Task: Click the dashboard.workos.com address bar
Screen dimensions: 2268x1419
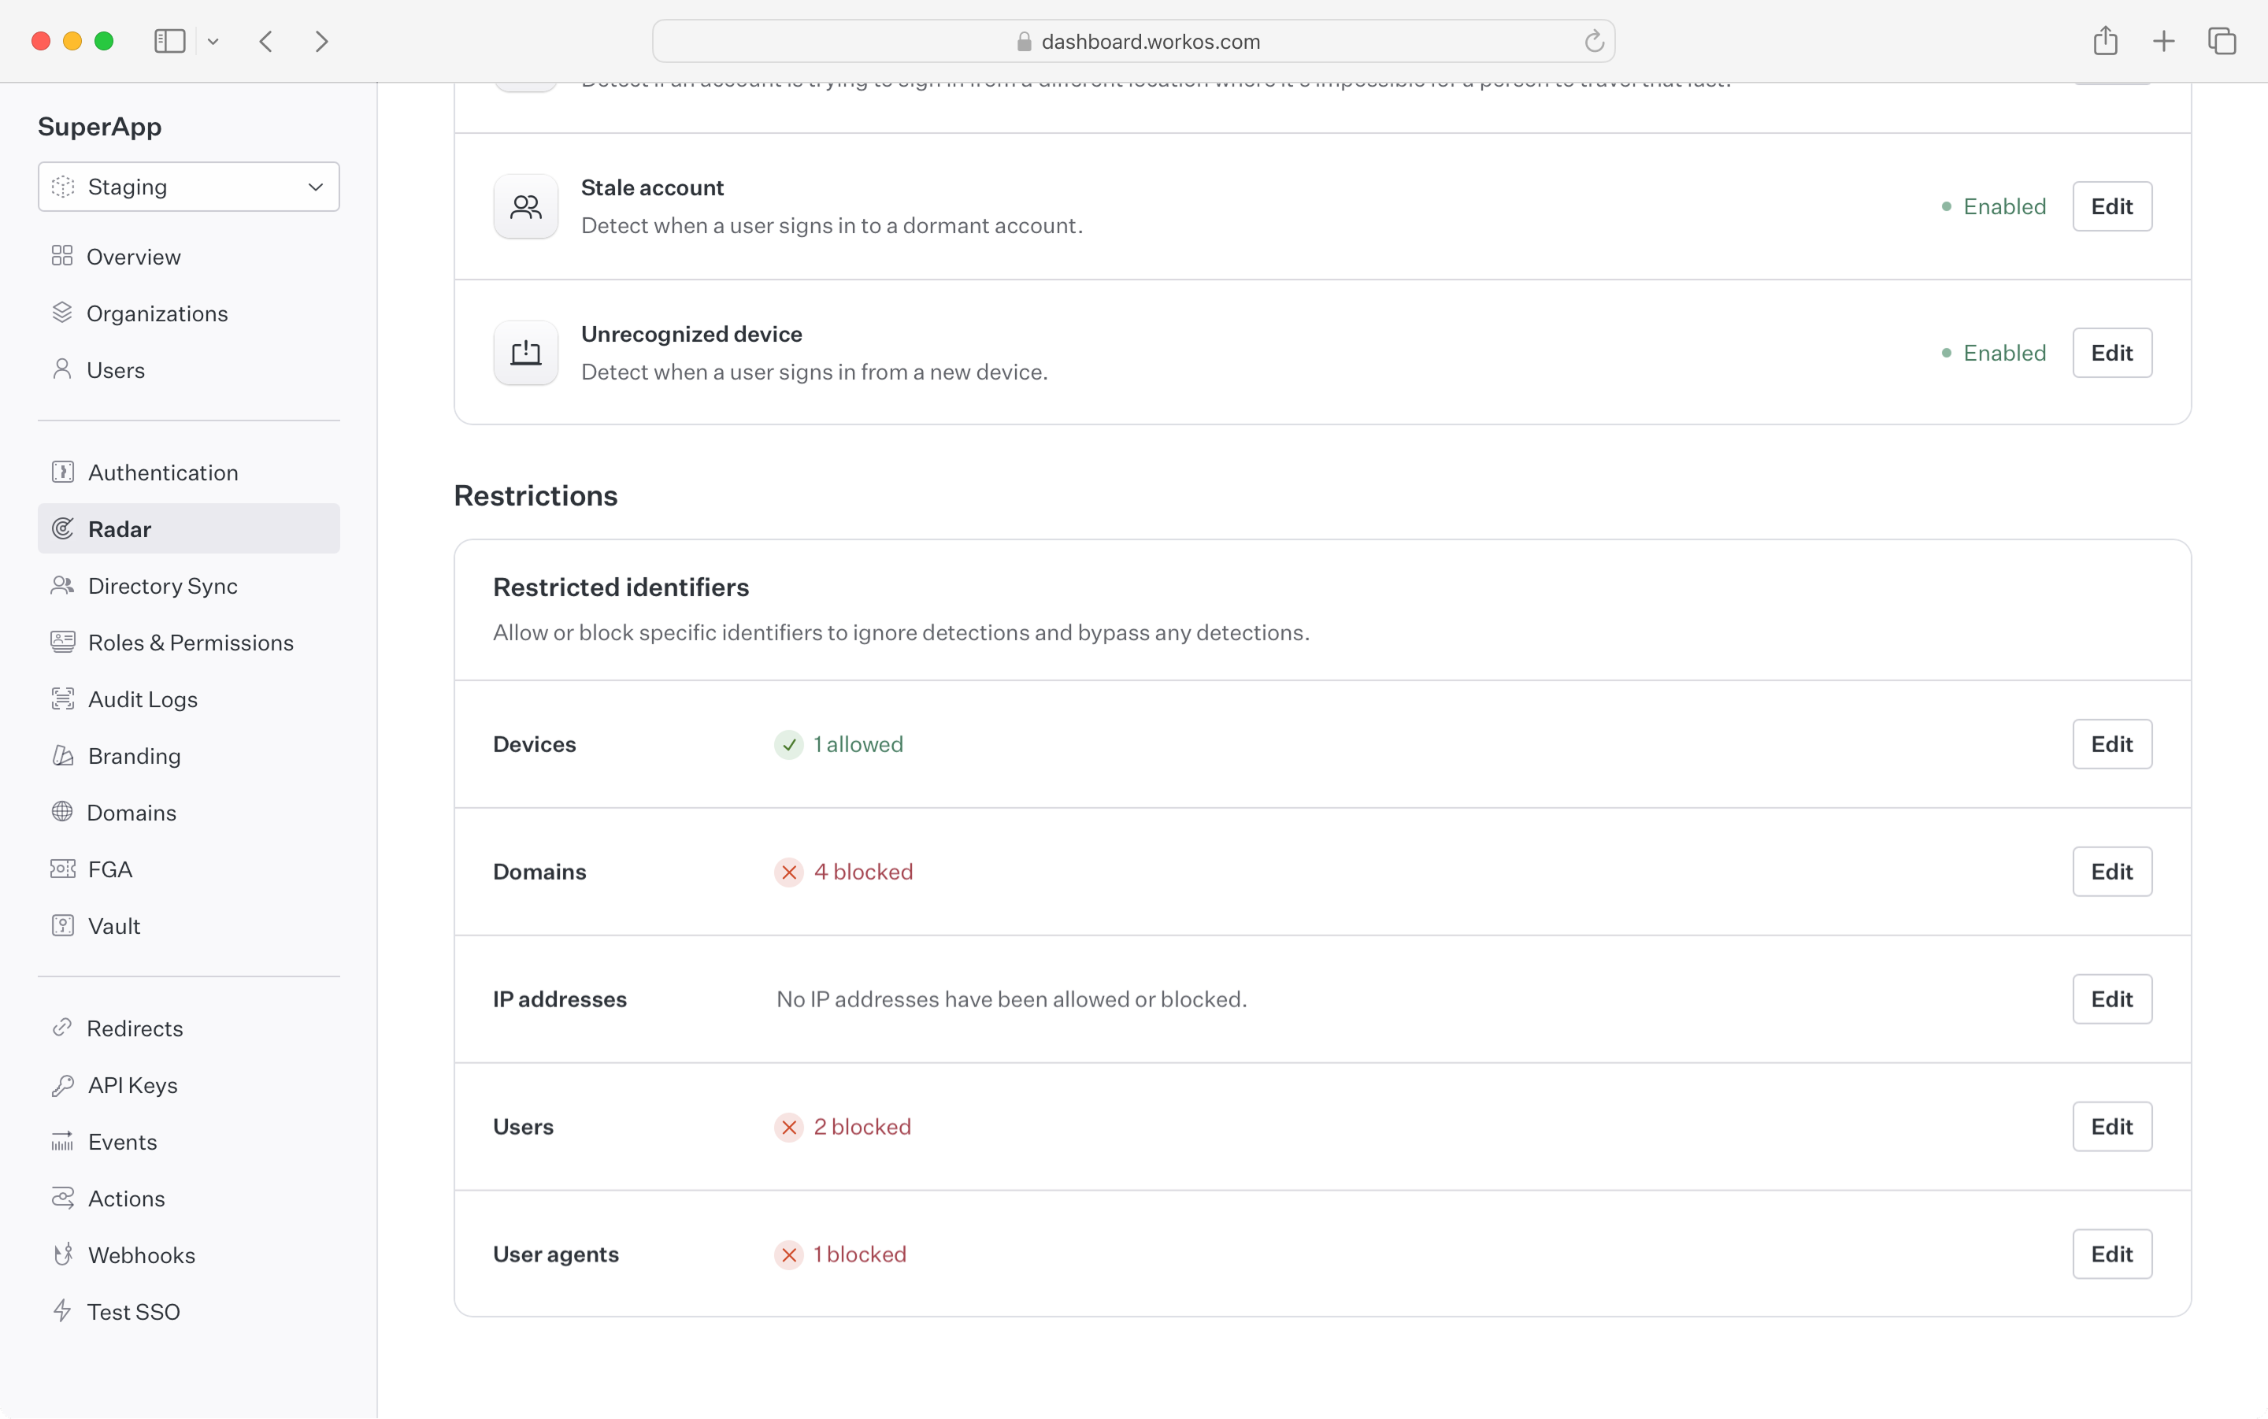Action: 1150,41
